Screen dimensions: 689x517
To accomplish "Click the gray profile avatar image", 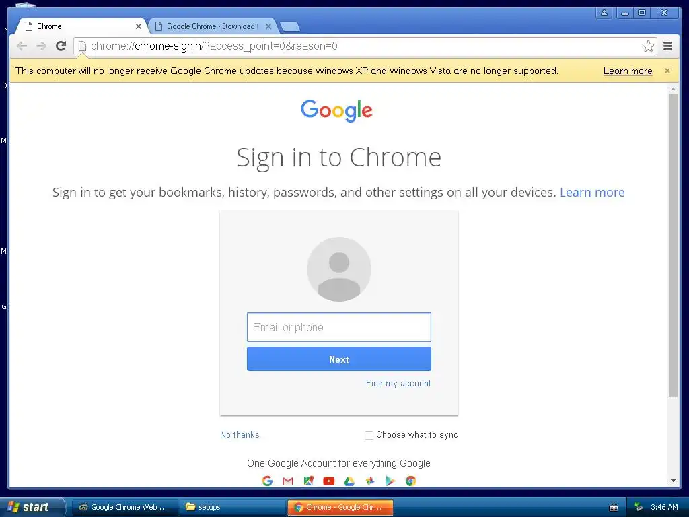I will pos(339,269).
